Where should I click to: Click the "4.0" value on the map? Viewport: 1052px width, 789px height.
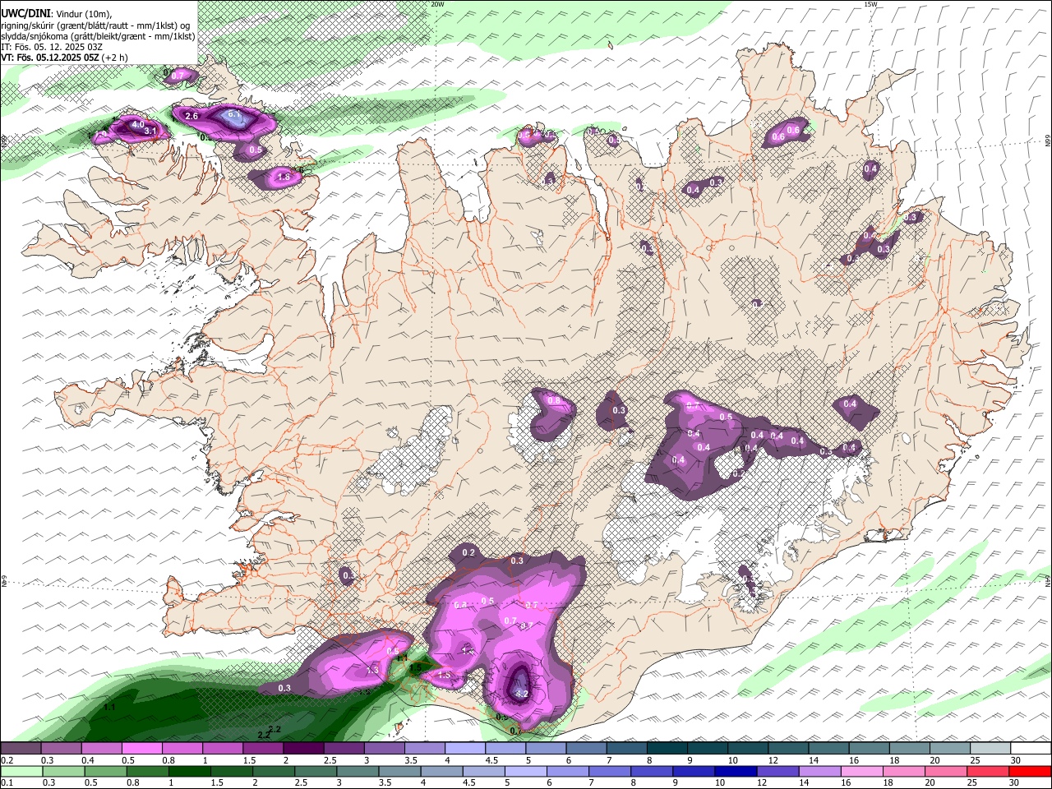point(138,124)
